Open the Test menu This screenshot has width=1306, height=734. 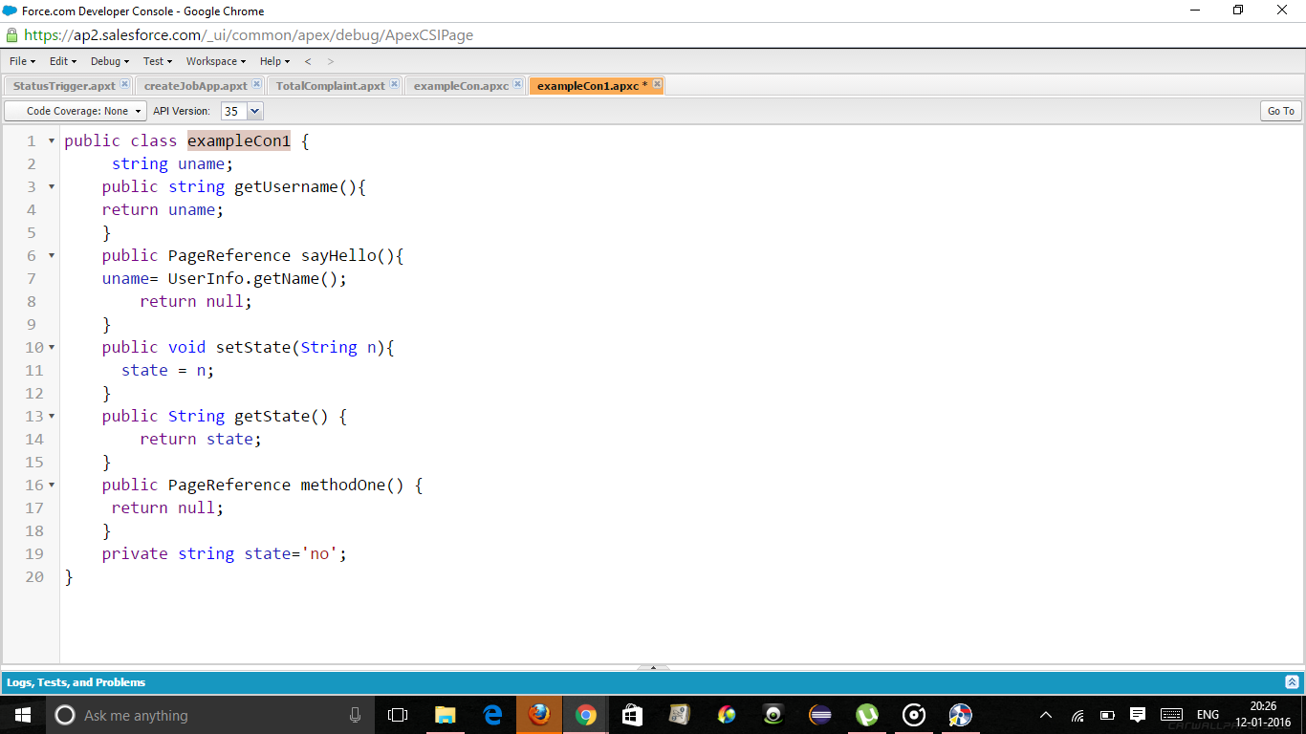coord(158,61)
